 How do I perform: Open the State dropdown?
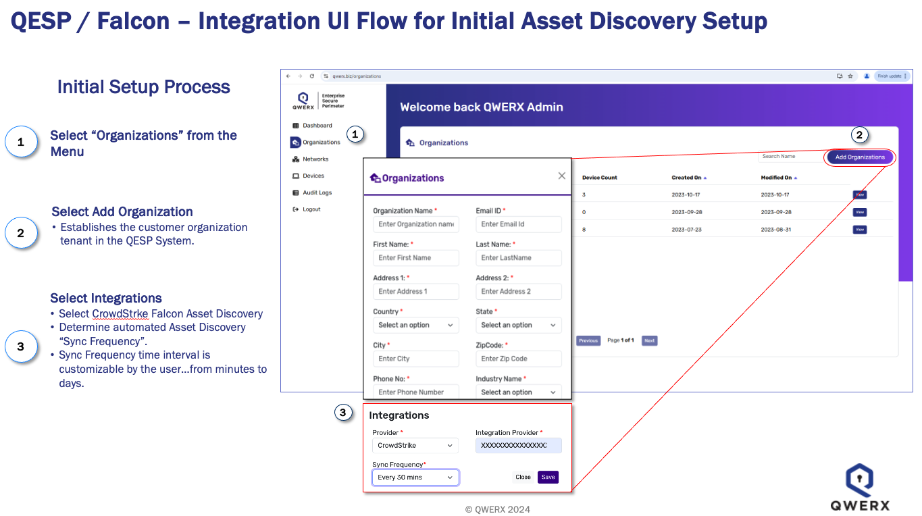[519, 325]
